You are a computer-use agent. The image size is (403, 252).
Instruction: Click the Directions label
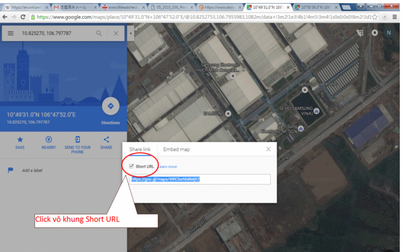click(111, 123)
